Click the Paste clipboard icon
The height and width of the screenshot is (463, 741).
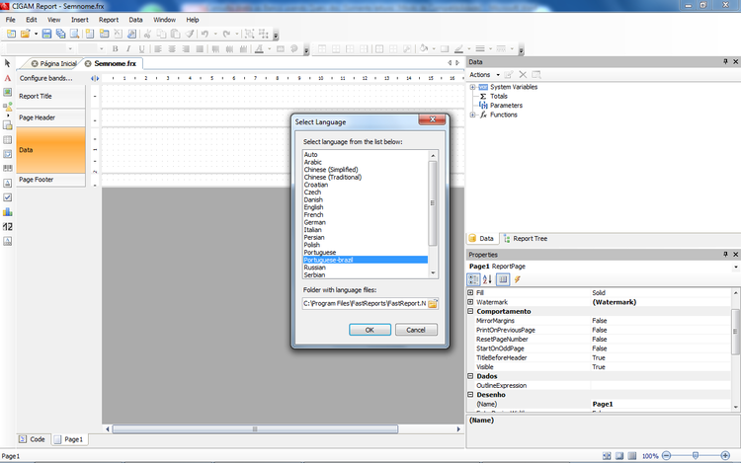[175, 34]
